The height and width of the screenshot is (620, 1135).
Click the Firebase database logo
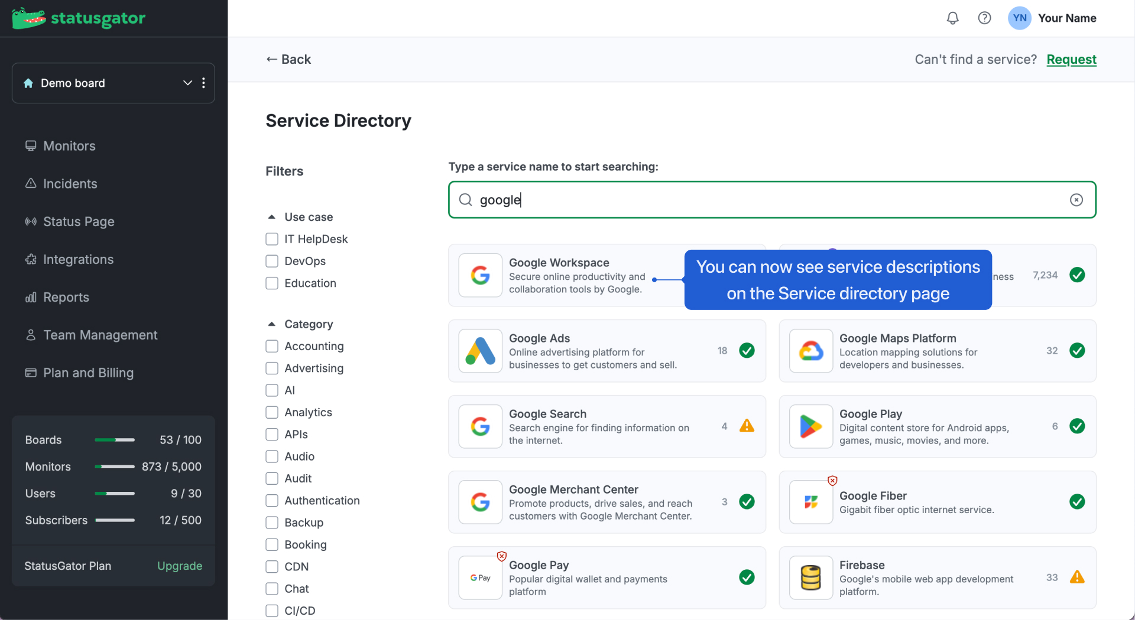click(810, 577)
